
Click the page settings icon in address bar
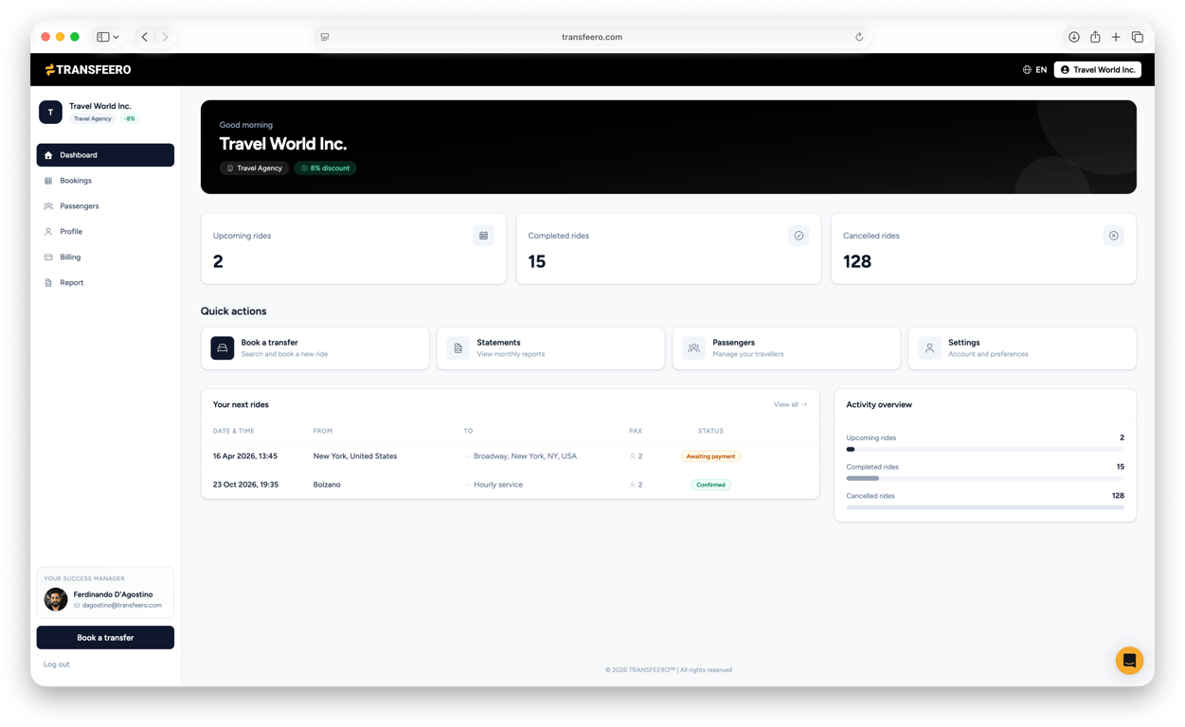tap(325, 37)
